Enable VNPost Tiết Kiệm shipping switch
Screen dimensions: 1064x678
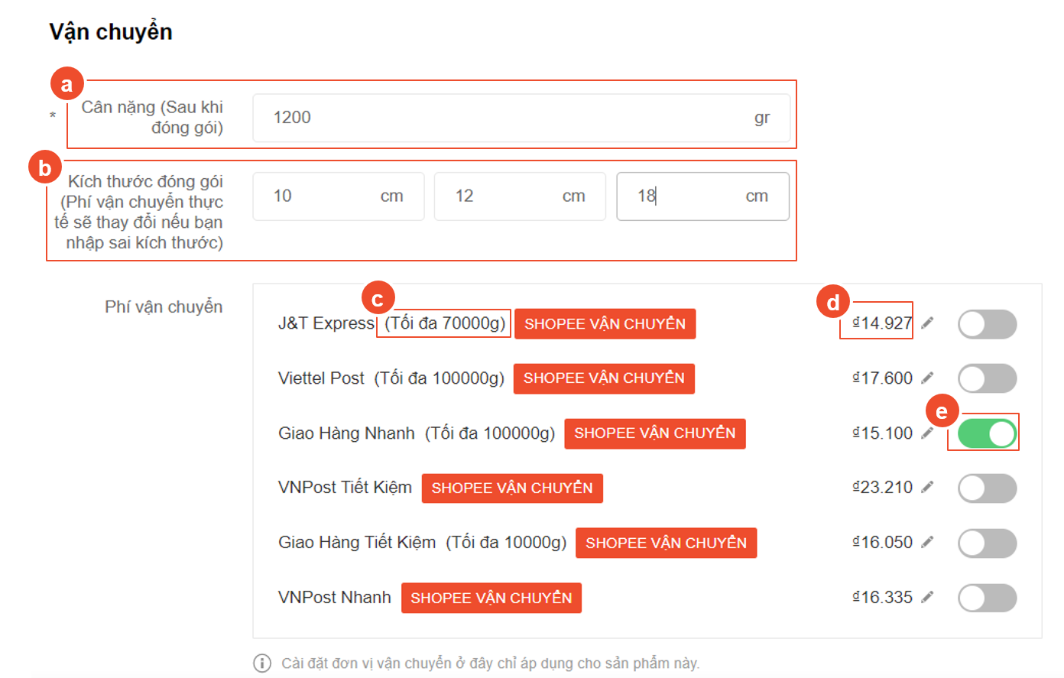click(987, 488)
